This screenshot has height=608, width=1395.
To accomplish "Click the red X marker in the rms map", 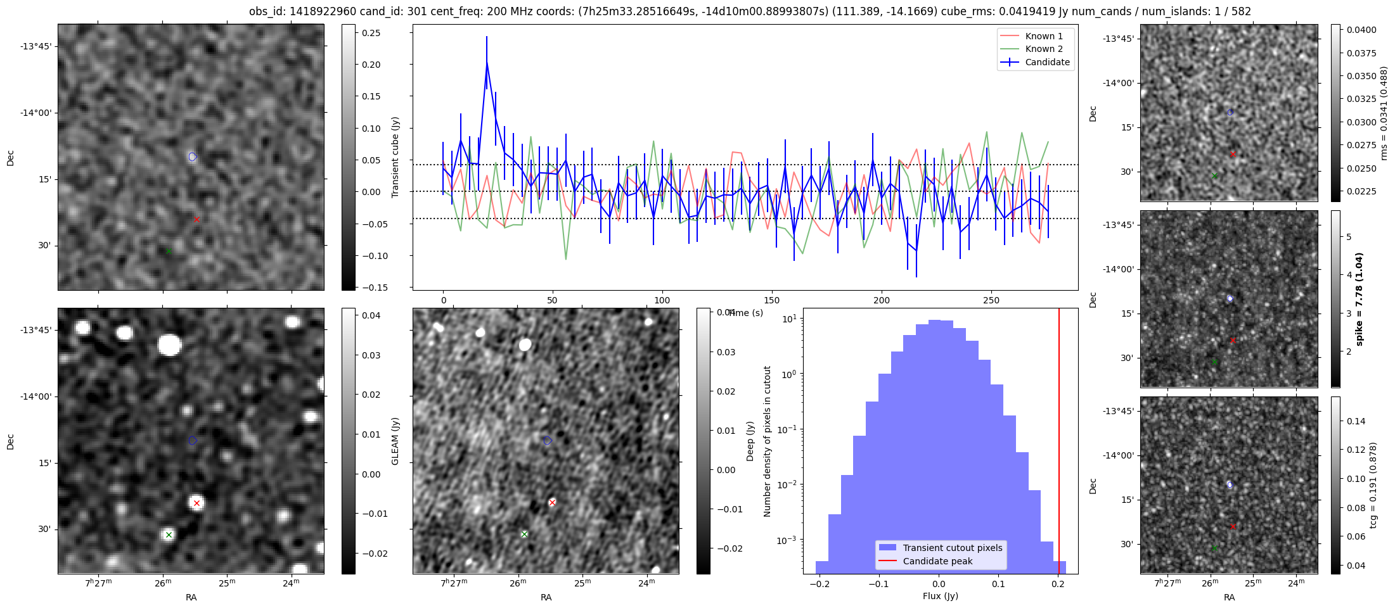I will pos(1233,155).
